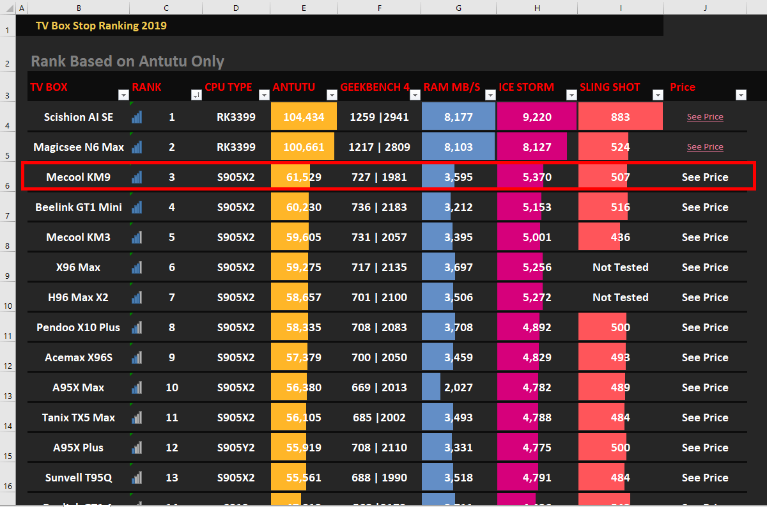Open the TV BOX column filter dropdown
Viewport: 767px width, 507px height.
pos(123,95)
